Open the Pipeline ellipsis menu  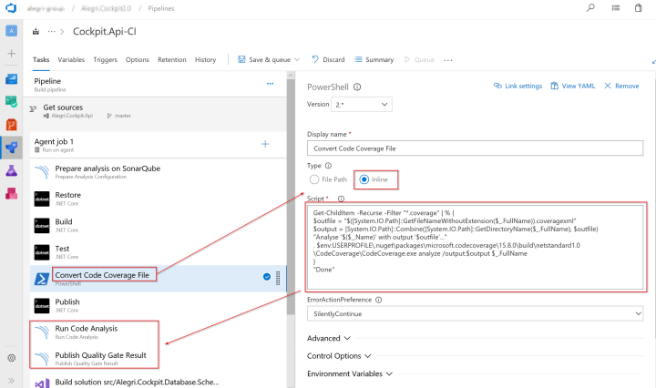point(270,83)
